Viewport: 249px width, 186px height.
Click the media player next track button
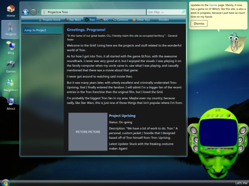(222, 116)
